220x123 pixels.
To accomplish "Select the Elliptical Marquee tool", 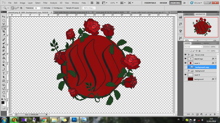I will (4, 20).
